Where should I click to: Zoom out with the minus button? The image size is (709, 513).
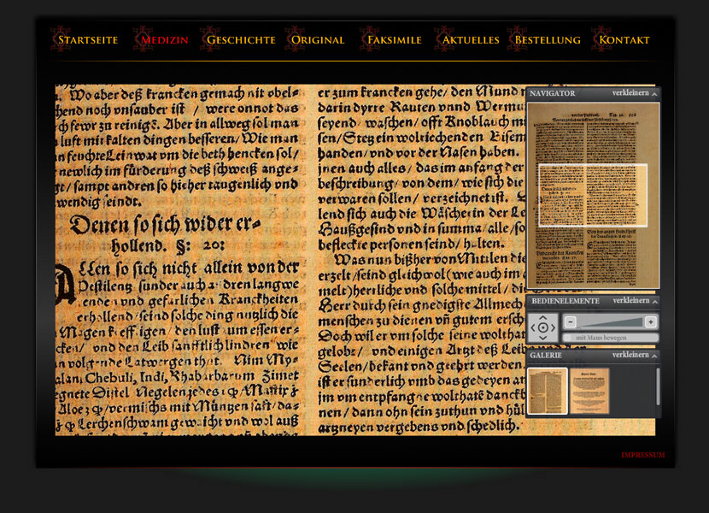[x=570, y=322]
